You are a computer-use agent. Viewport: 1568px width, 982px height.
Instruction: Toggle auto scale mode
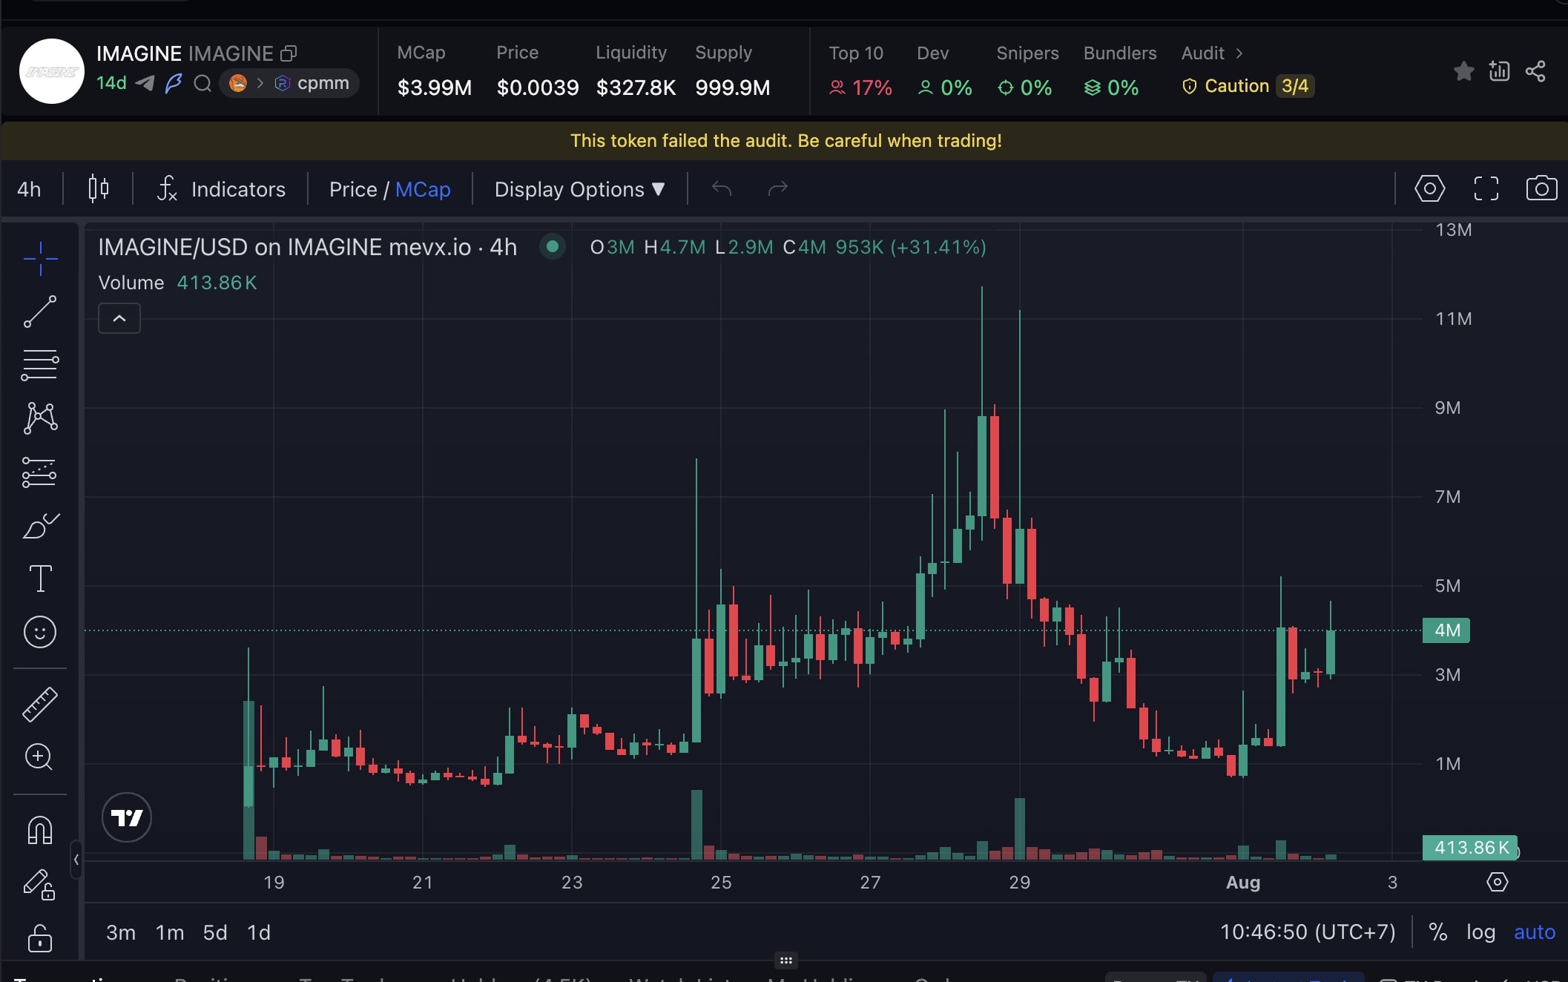tap(1535, 932)
